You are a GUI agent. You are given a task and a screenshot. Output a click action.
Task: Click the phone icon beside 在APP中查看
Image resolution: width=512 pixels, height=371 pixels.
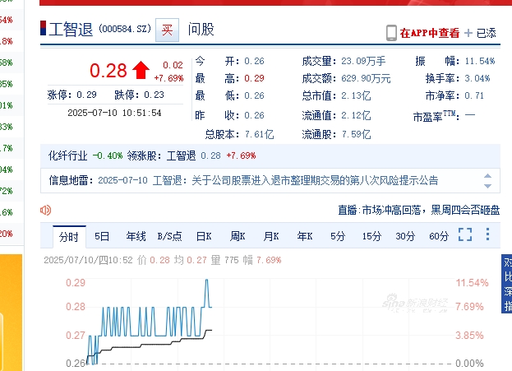[391, 33]
